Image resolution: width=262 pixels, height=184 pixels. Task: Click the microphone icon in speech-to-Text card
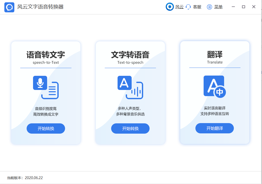pos(40,82)
